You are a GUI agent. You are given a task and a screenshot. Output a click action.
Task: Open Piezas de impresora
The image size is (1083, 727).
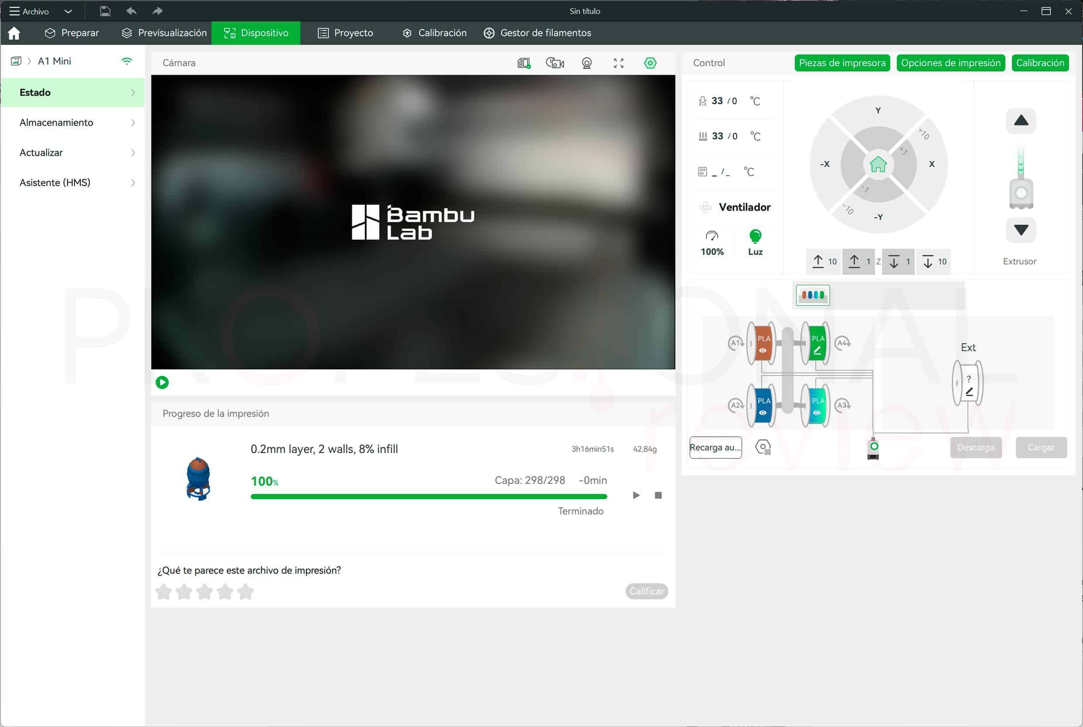(x=842, y=63)
